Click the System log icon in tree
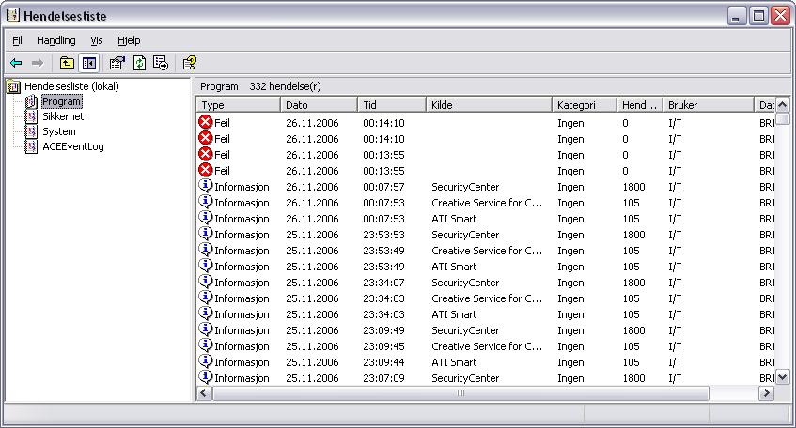Image resolution: width=796 pixels, height=428 pixels. [31, 131]
